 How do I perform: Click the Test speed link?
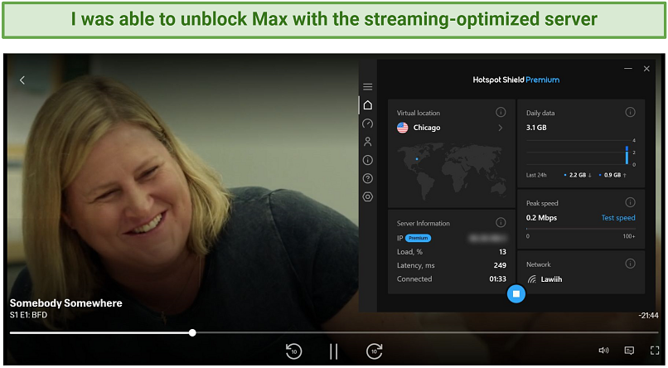click(617, 218)
